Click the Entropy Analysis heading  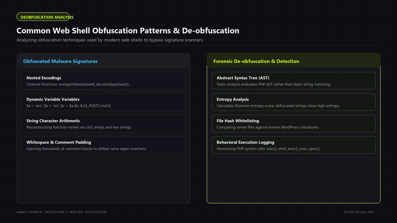click(x=233, y=99)
